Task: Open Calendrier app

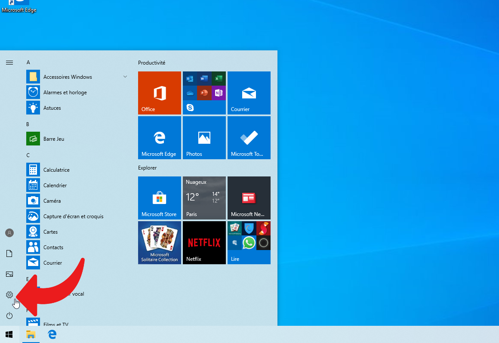Action: click(x=77, y=185)
